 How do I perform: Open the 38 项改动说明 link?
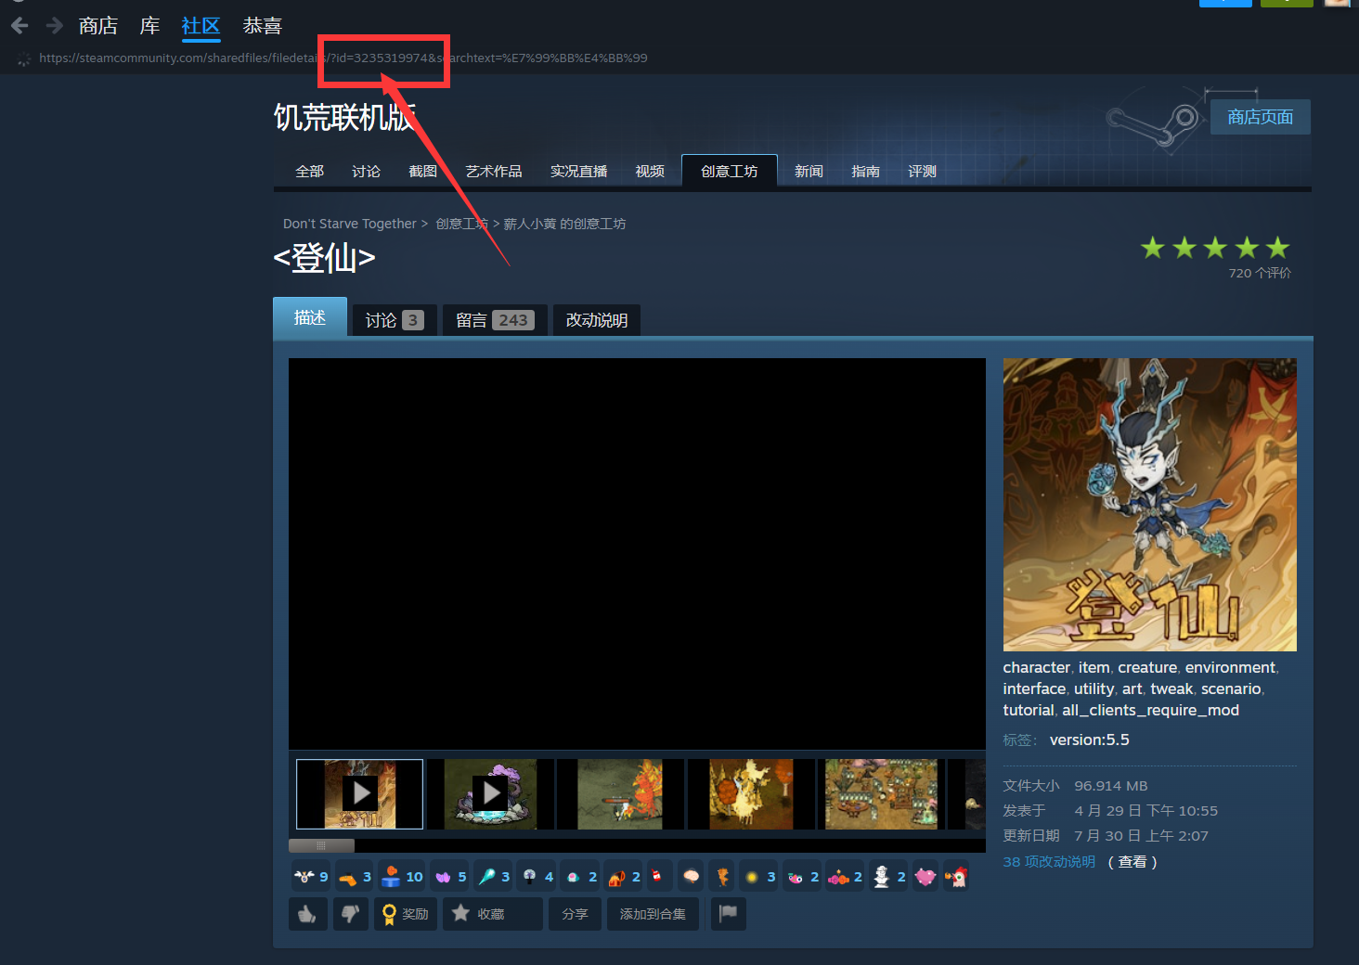(x=1049, y=862)
